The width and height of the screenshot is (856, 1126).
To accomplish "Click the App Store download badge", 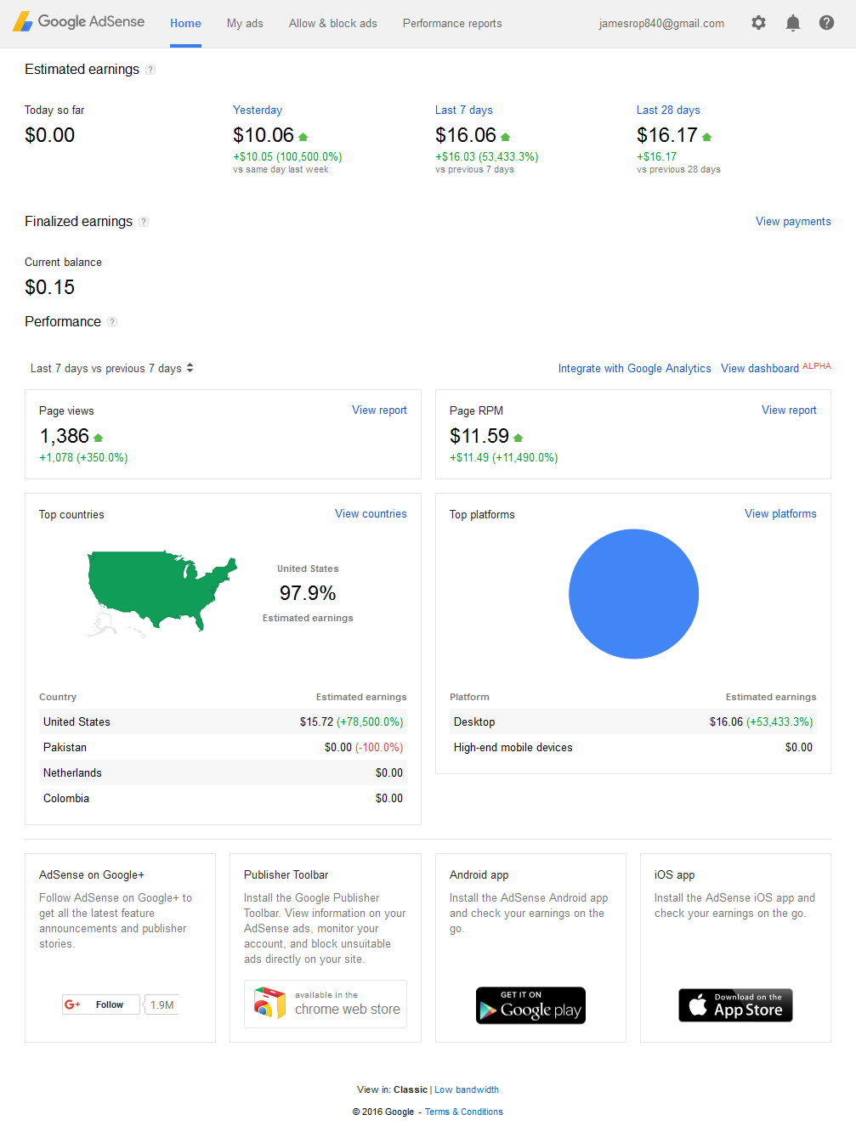I will (x=735, y=1005).
